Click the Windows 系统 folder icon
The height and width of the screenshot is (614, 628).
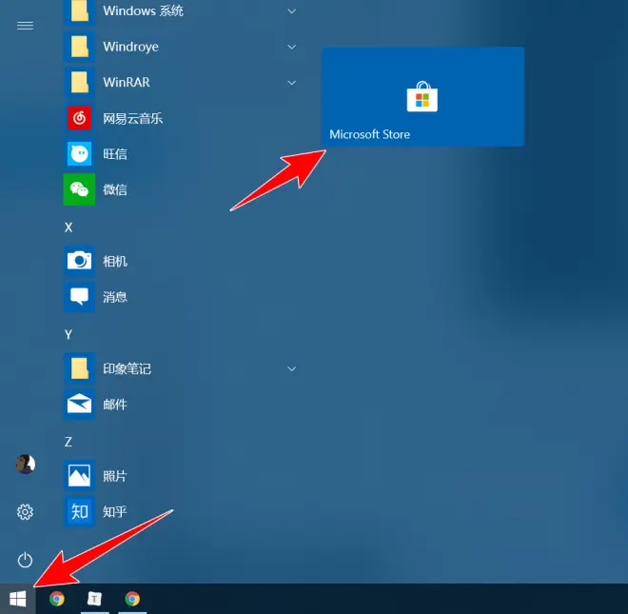tap(79, 11)
